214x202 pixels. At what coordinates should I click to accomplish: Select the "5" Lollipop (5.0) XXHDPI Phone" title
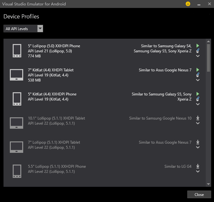coord(54,46)
